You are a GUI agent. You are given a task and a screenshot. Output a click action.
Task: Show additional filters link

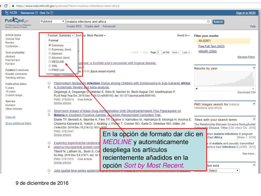point(18,123)
